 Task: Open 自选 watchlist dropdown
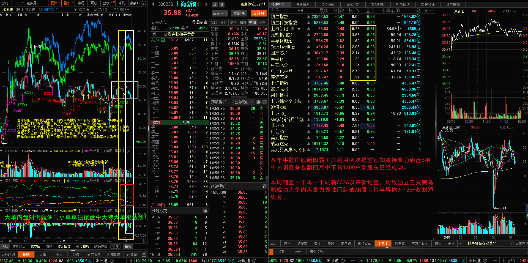[x=220, y=13]
